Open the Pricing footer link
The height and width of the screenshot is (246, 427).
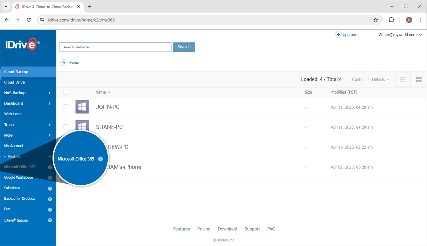point(204,229)
